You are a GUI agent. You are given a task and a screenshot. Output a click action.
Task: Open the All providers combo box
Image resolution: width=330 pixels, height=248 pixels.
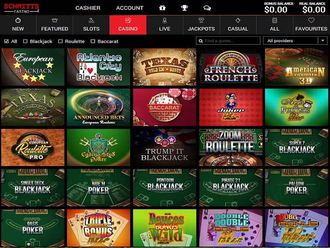(295, 40)
